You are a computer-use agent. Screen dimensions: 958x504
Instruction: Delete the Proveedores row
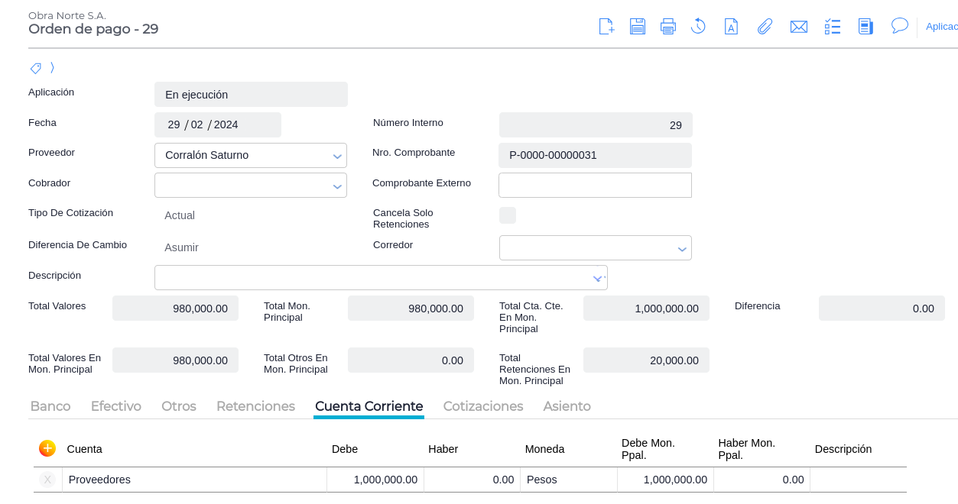point(47,480)
